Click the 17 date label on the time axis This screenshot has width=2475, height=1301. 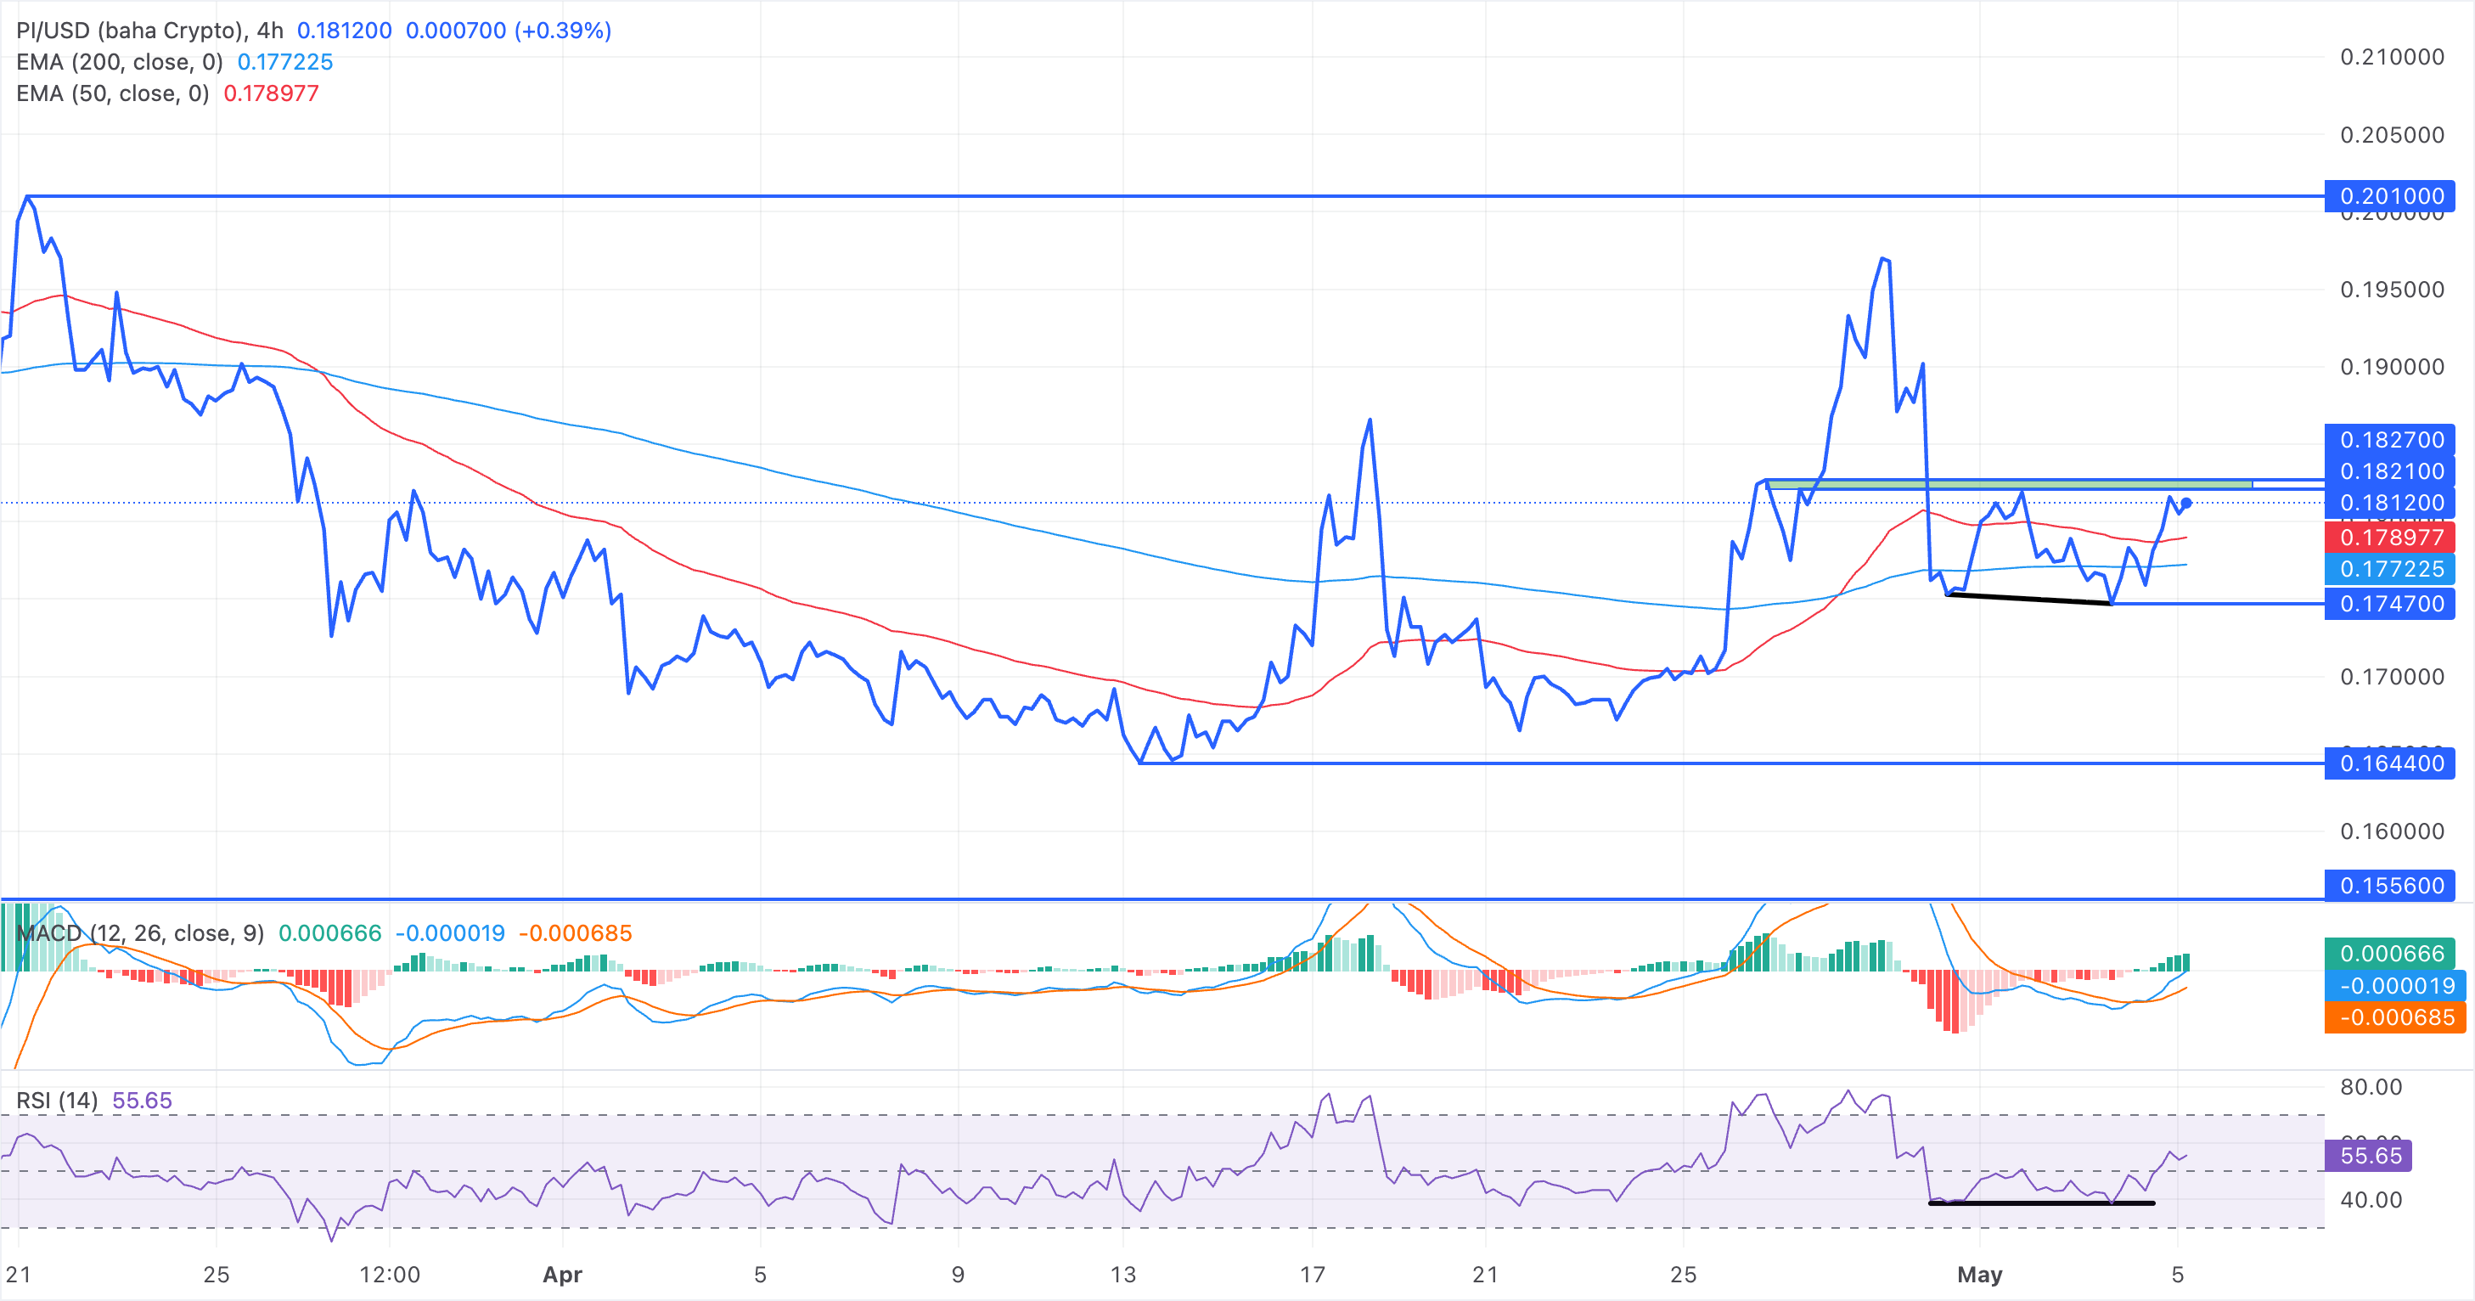tap(1313, 1275)
